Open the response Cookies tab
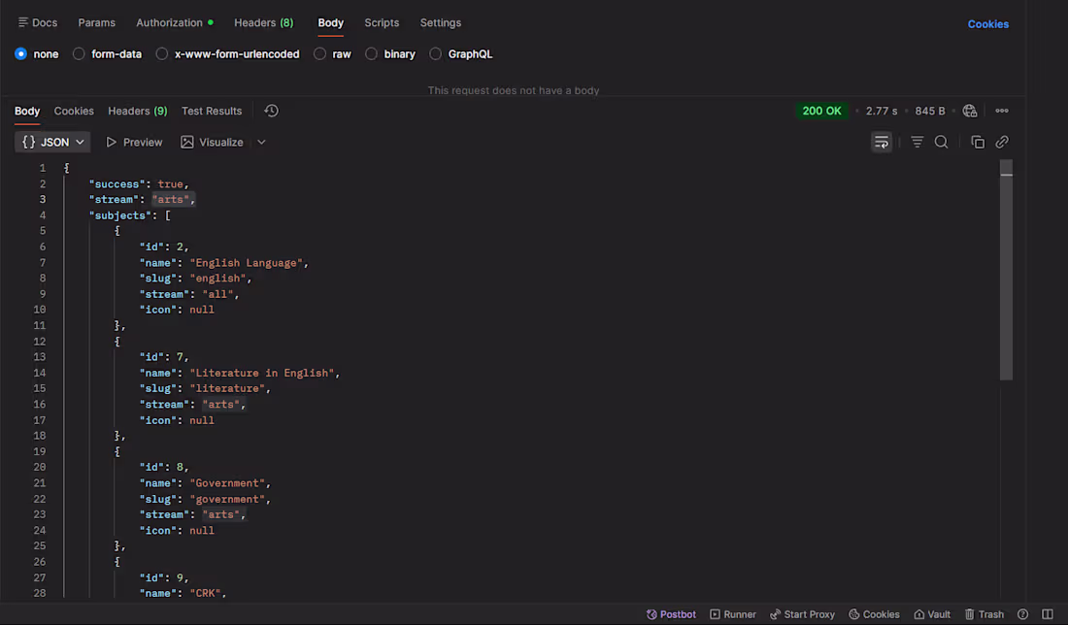1068x625 pixels. 74,111
